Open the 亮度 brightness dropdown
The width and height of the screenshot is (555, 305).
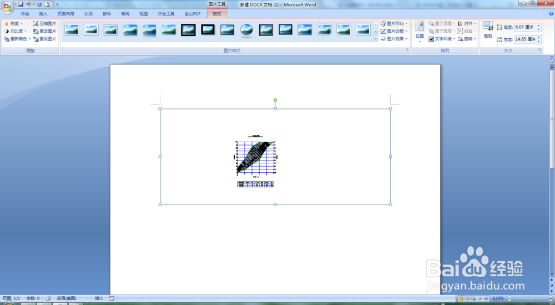click(x=13, y=23)
